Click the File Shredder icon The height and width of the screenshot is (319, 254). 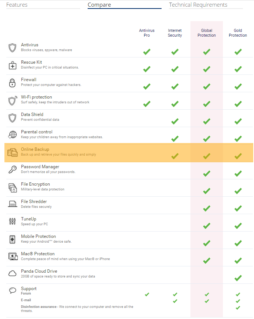13,204
